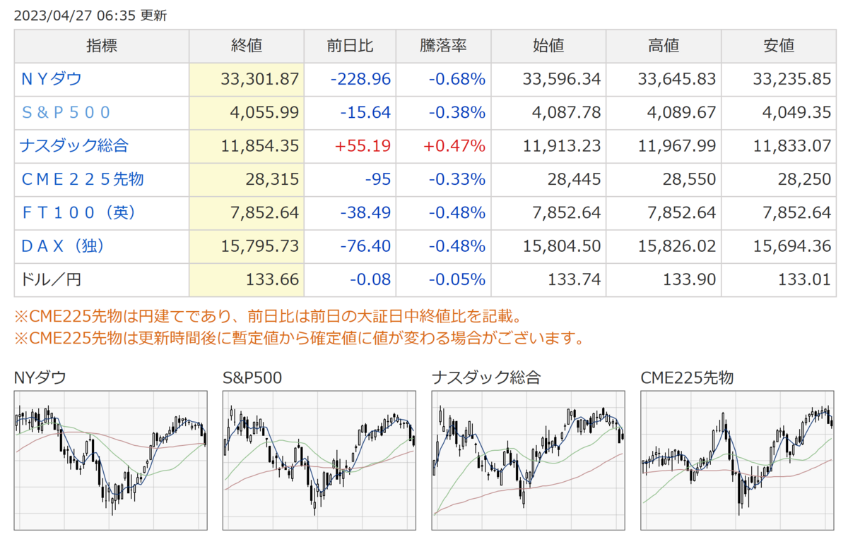Image resolution: width=848 pixels, height=539 pixels.
Task: Click the 前日比 column header
Action: [x=350, y=46]
